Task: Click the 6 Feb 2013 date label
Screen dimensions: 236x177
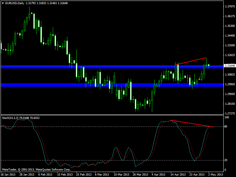Action: (x=45, y=175)
